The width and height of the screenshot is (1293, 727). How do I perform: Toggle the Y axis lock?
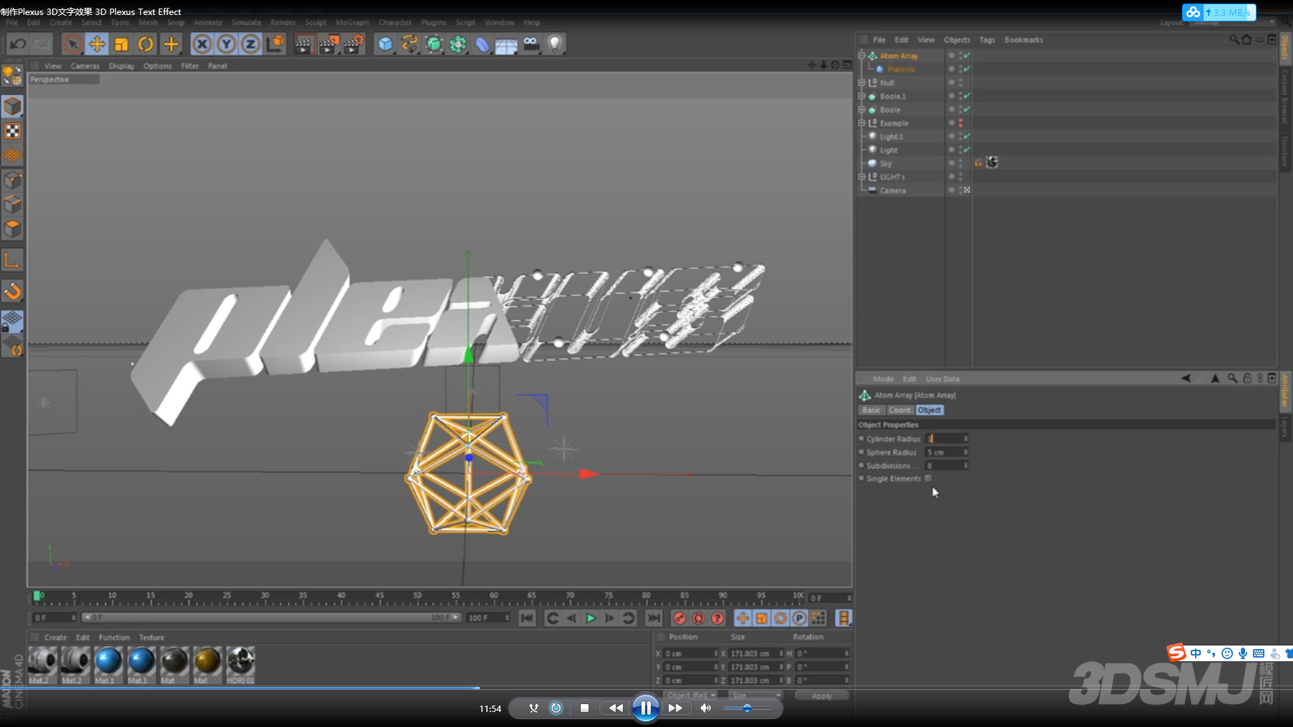pyautogui.click(x=227, y=44)
